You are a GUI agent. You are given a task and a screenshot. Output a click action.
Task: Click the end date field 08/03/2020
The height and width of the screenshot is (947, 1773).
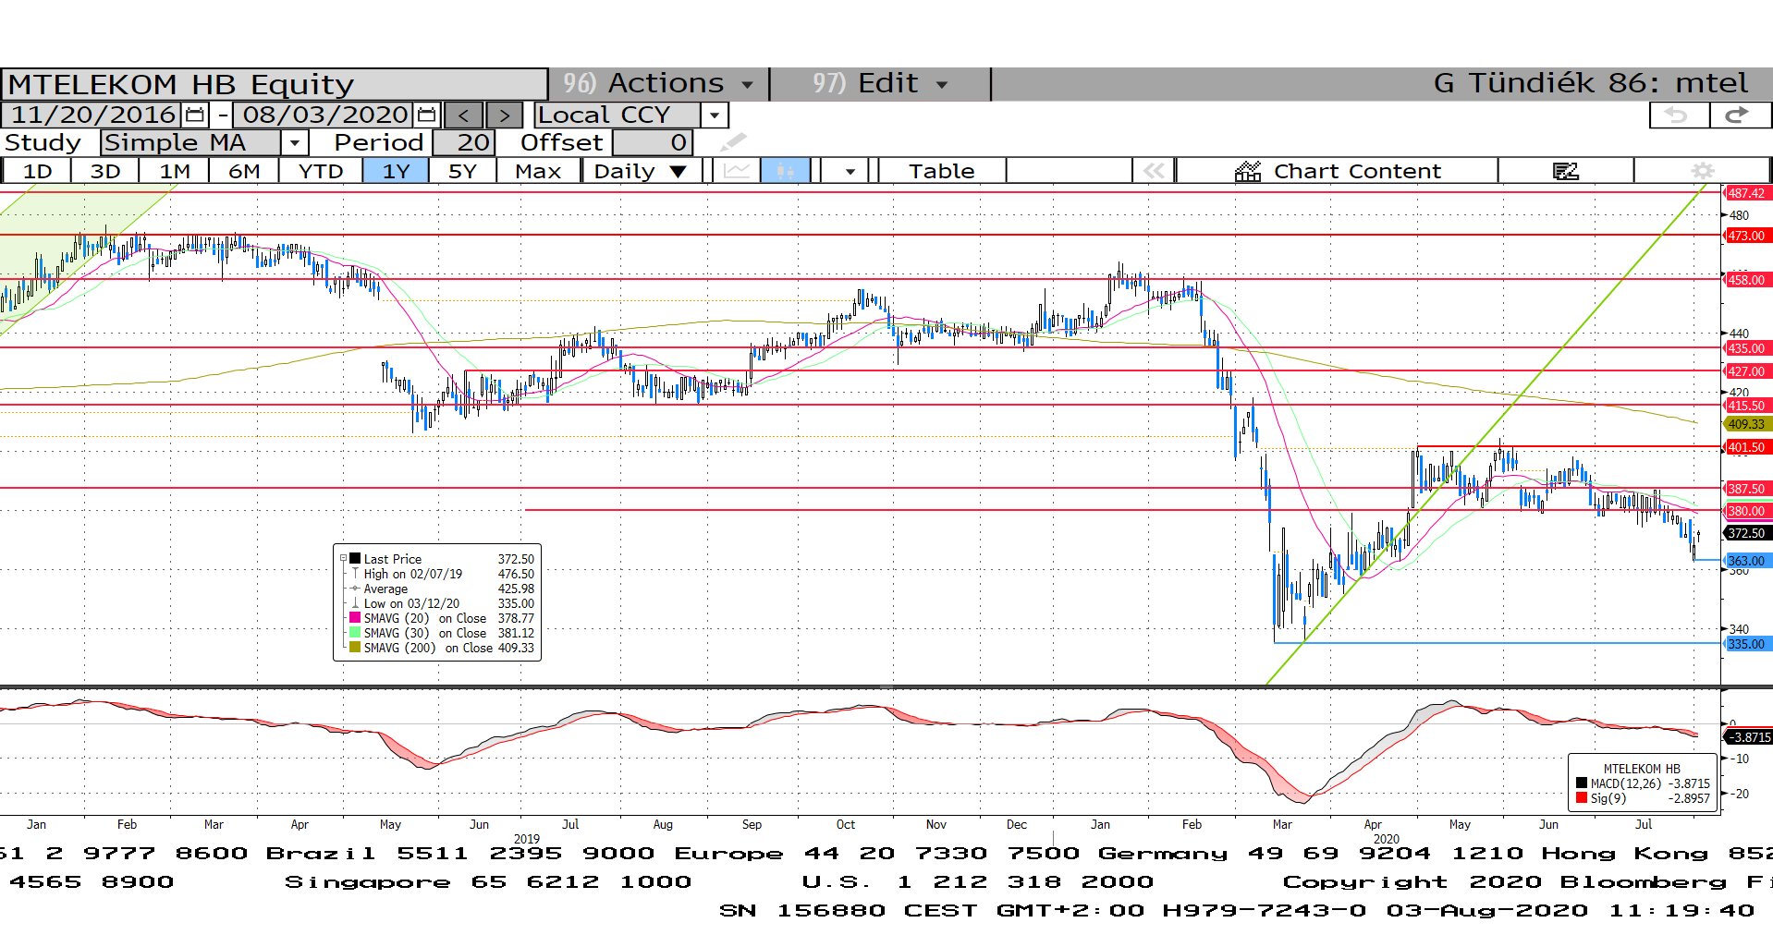click(324, 115)
